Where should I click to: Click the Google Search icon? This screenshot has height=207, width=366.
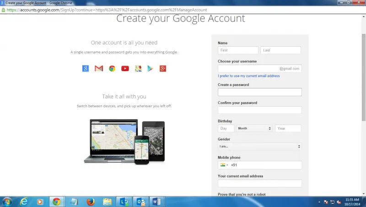[86, 68]
